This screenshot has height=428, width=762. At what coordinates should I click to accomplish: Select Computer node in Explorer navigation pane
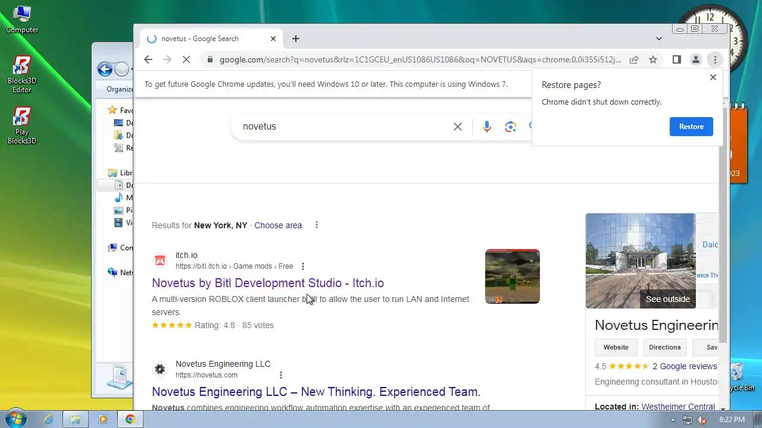[121, 248]
